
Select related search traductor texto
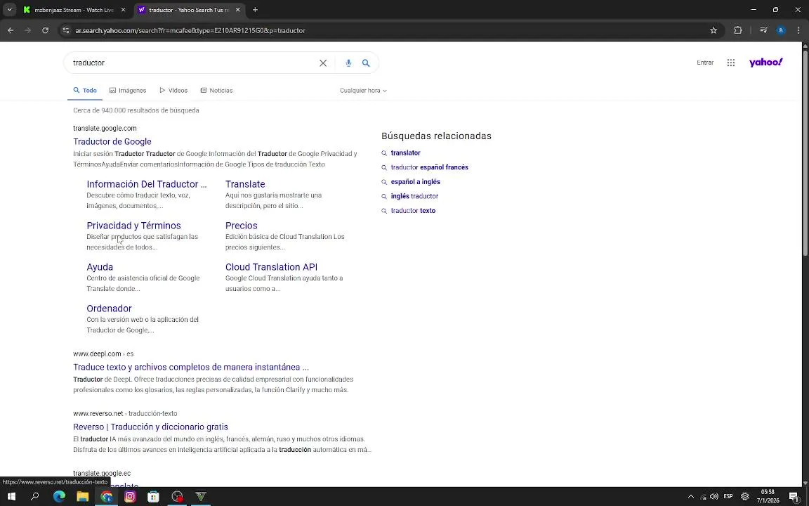click(413, 211)
